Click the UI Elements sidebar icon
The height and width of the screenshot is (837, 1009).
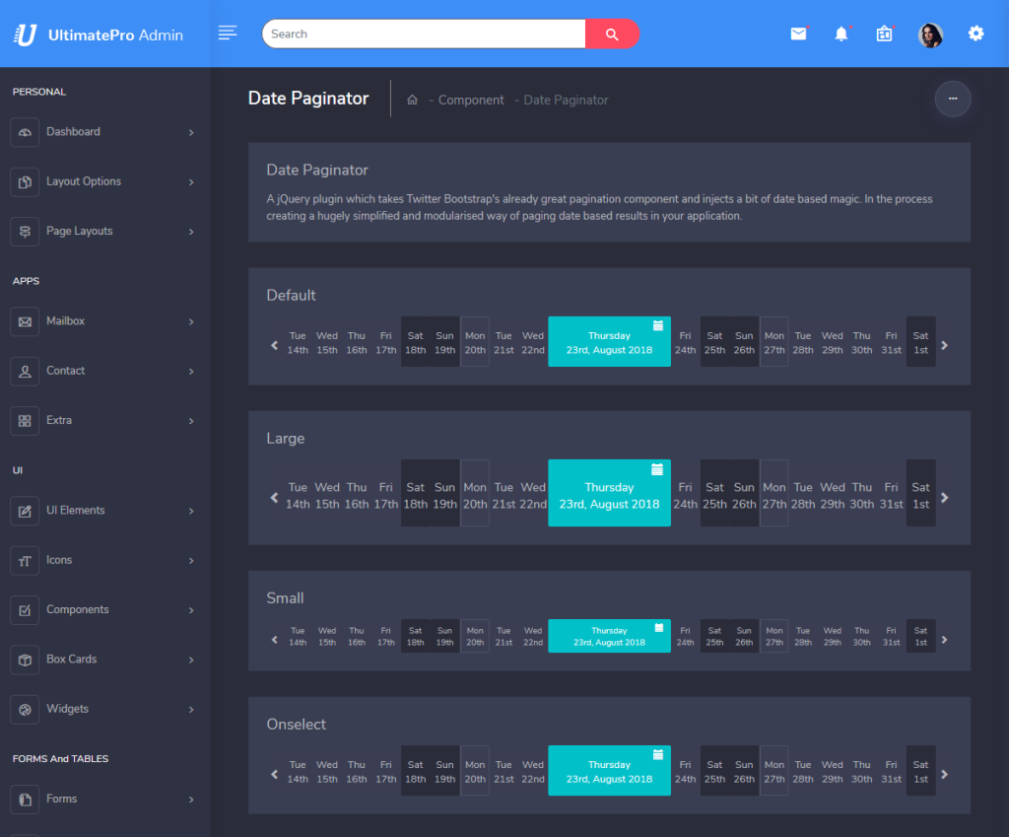tap(25, 511)
